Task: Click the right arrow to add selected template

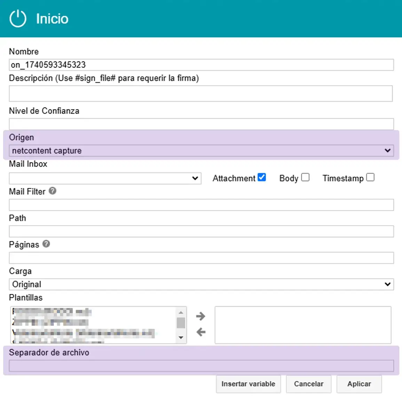Action: click(201, 316)
